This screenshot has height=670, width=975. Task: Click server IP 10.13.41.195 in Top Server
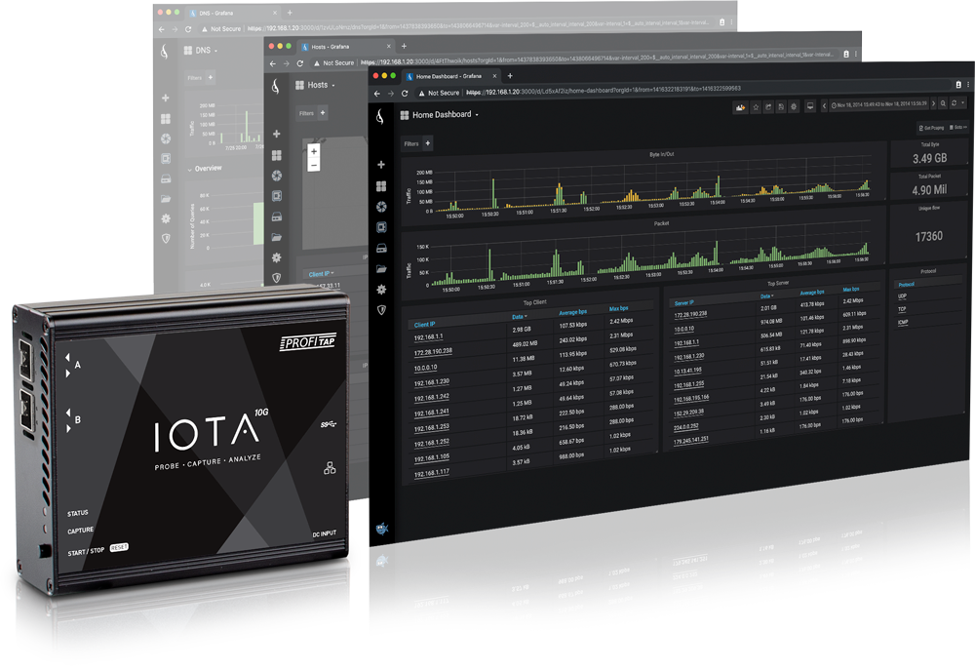(x=687, y=371)
